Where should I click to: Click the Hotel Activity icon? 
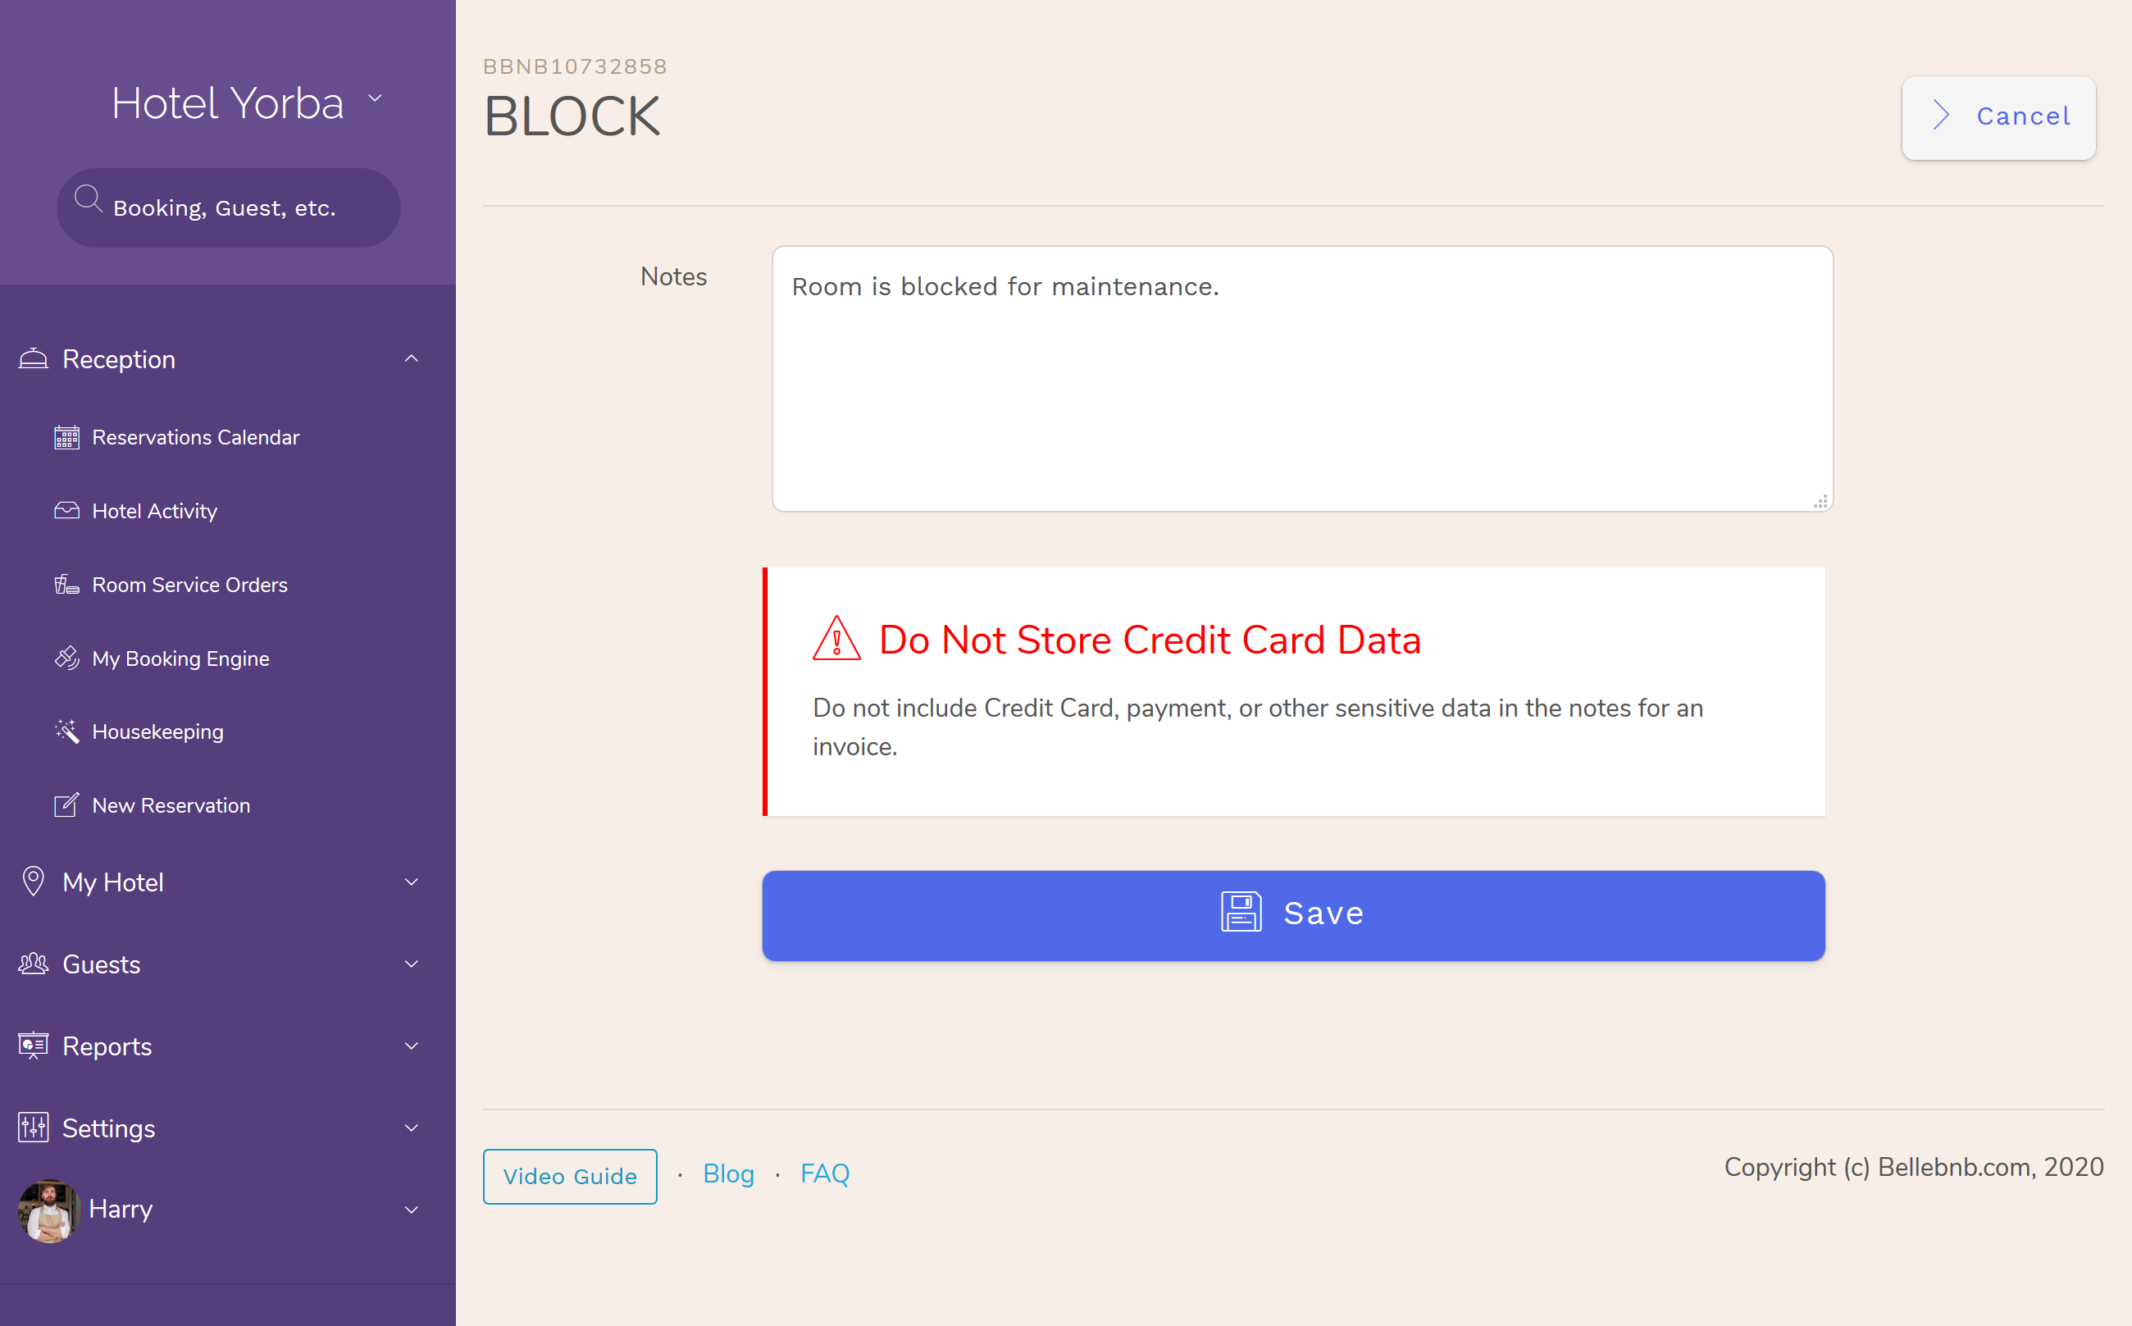pyautogui.click(x=66, y=510)
